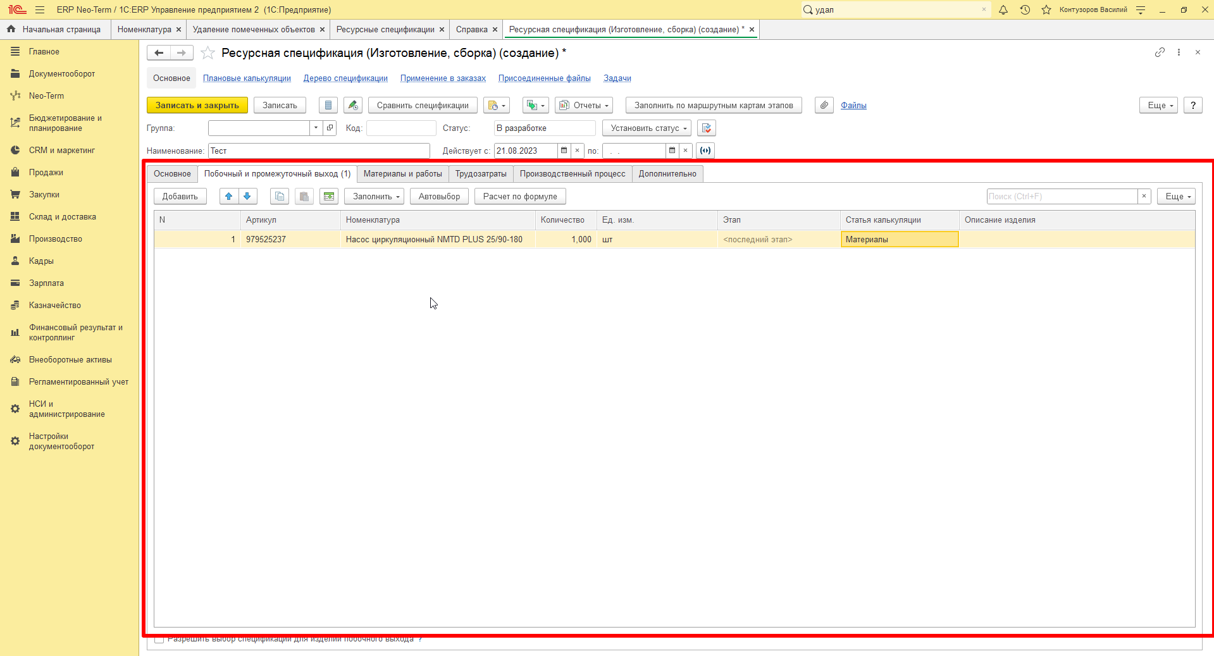
Task: Expand the Группа dropdown arrow
Action: tap(316, 128)
